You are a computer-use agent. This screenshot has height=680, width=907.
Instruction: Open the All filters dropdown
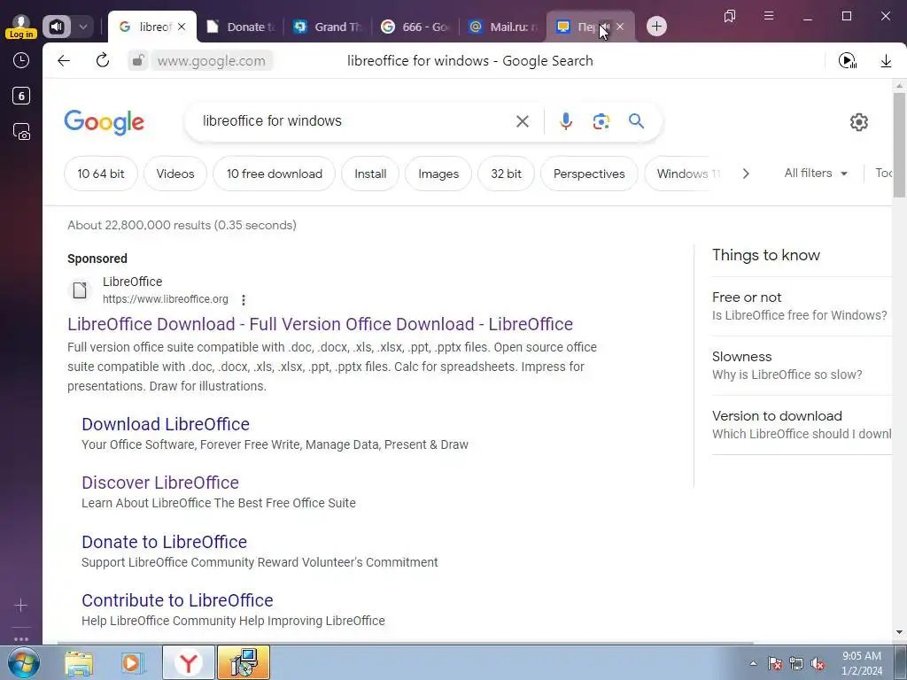click(816, 173)
